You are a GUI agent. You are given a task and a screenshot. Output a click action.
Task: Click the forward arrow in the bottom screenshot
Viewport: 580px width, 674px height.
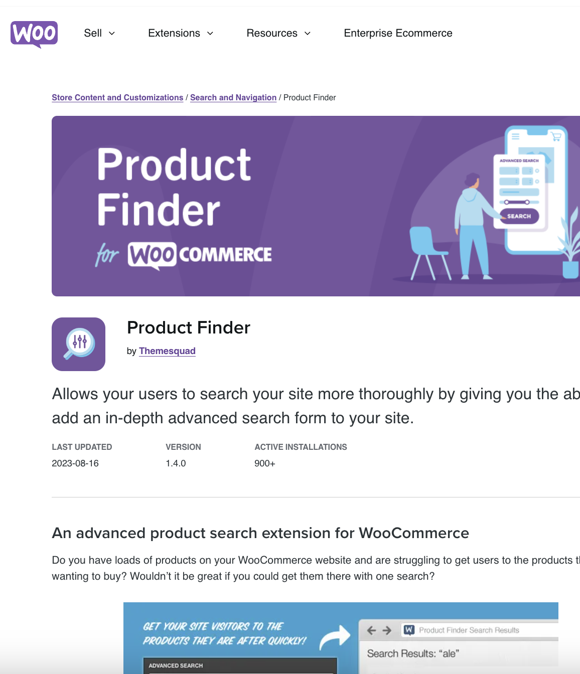[386, 630]
